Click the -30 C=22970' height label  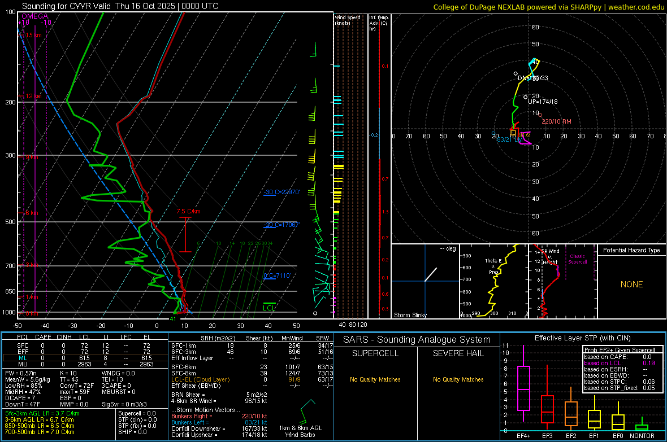pos(281,192)
